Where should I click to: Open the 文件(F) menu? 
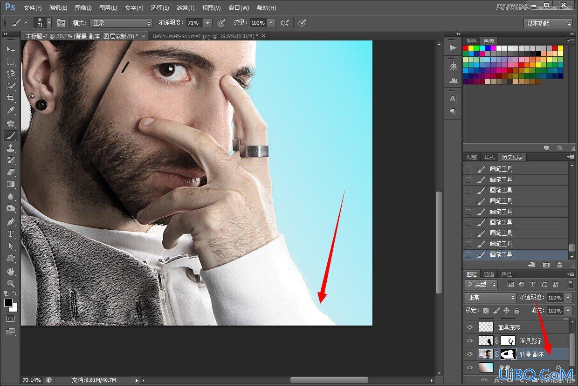pyautogui.click(x=33, y=8)
